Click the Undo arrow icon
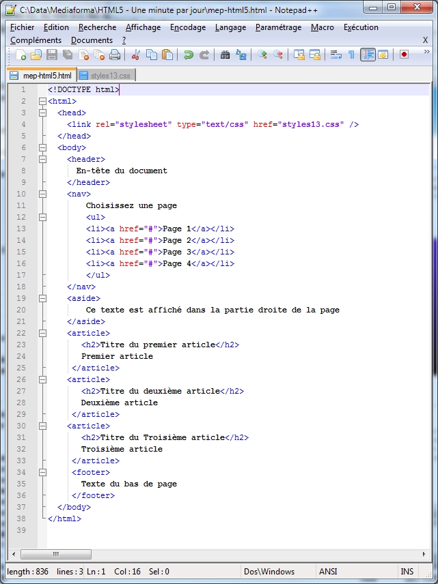Viewport: 438px width, 584px height. click(x=189, y=55)
